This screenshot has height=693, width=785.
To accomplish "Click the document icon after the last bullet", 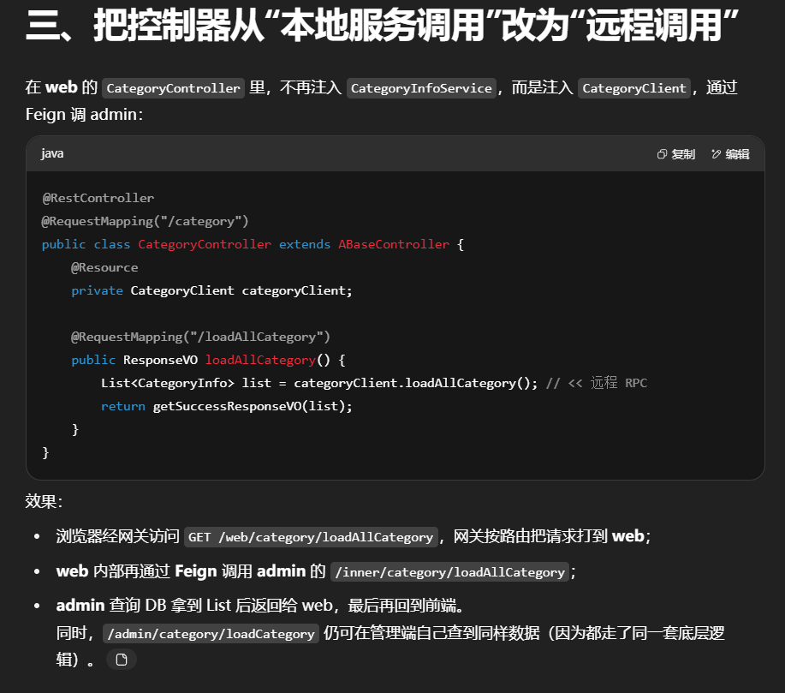I will [x=122, y=660].
